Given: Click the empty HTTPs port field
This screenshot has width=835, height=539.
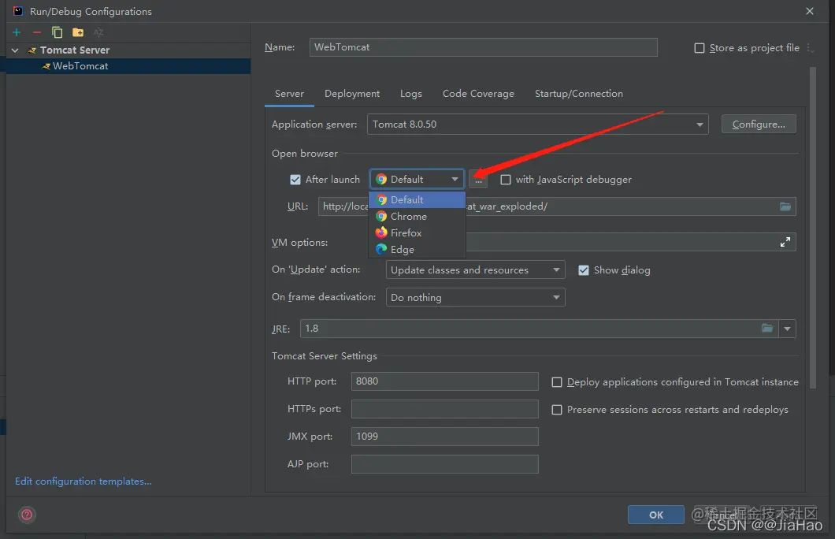Looking at the screenshot, I should (444, 409).
